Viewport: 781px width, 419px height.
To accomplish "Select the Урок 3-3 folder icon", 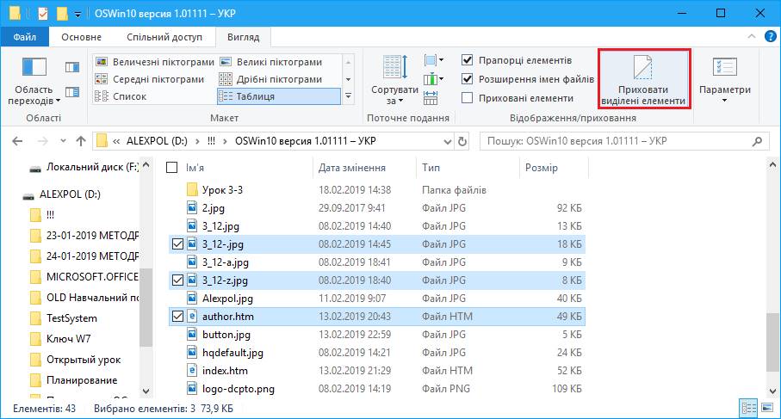I will 192,189.
